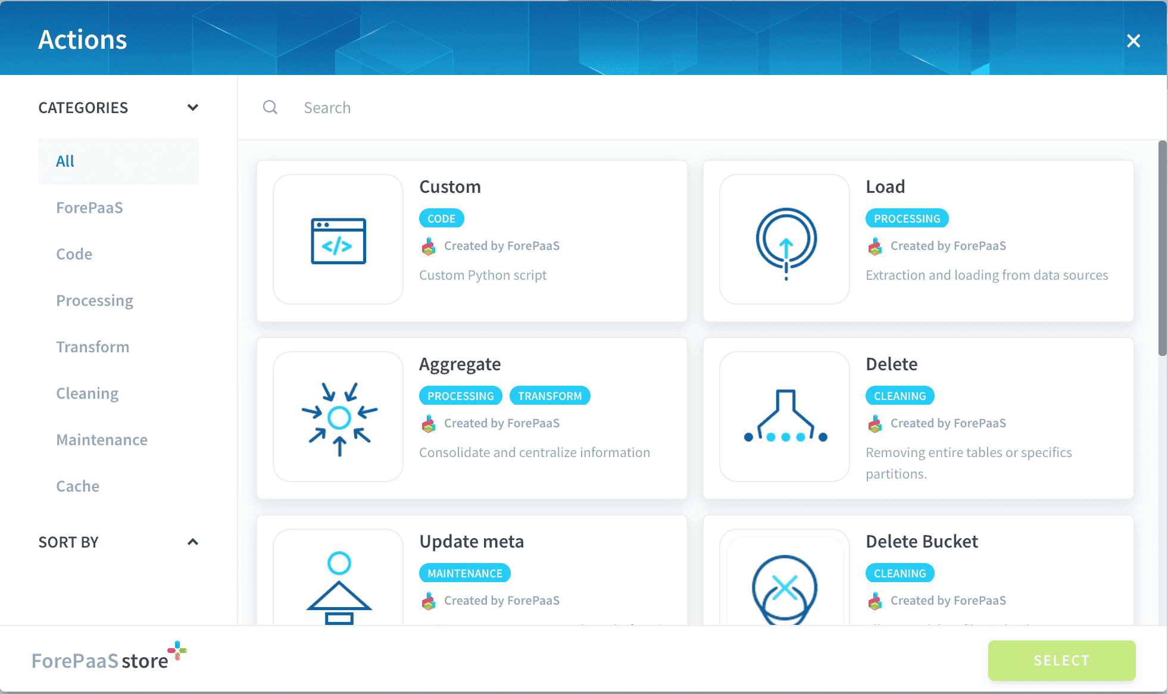Image resolution: width=1168 pixels, height=694 pixels.
Task: Click the Delete Bucket card title
Action: point(922,542)
